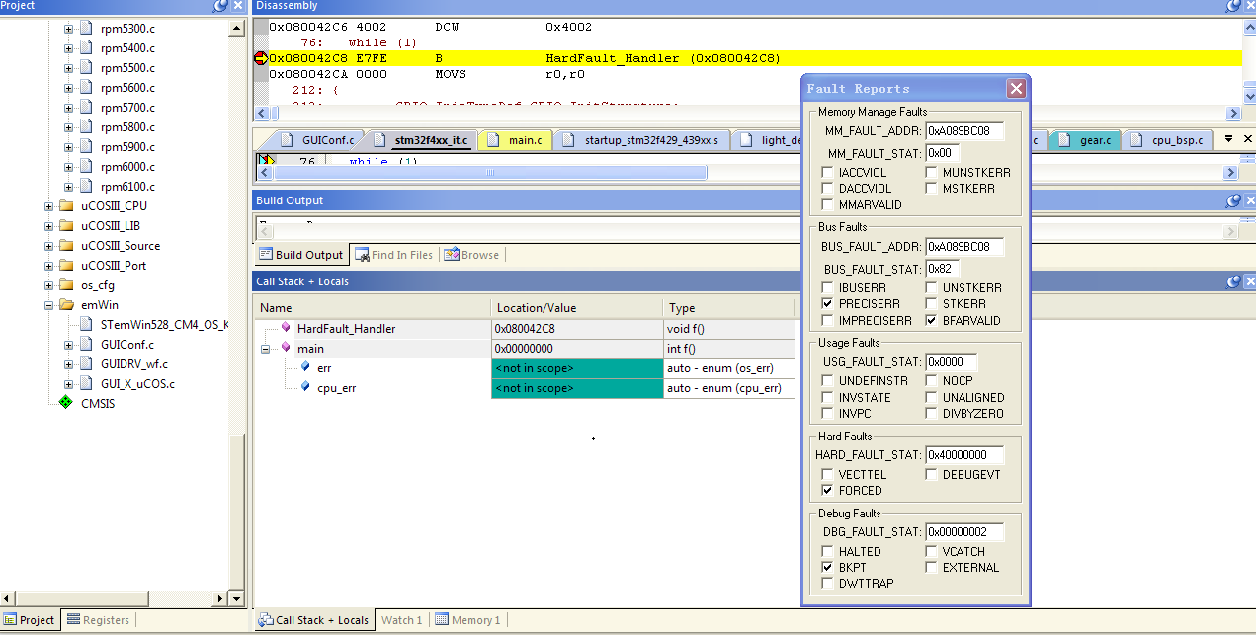
Task: Click the Name column header
Action: pyautogui.click(x=372, y=308)
